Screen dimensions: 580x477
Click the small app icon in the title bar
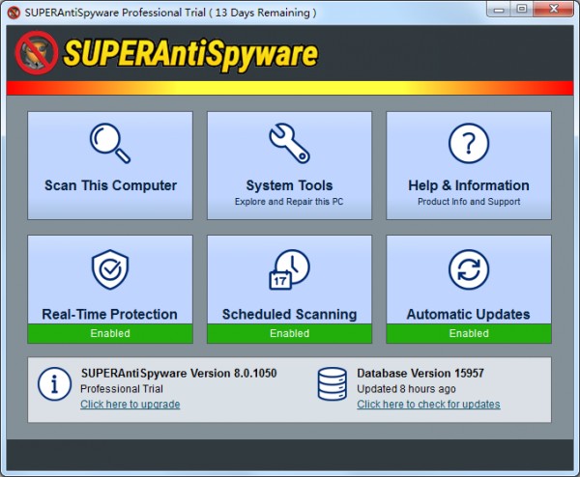pos(14,13)
